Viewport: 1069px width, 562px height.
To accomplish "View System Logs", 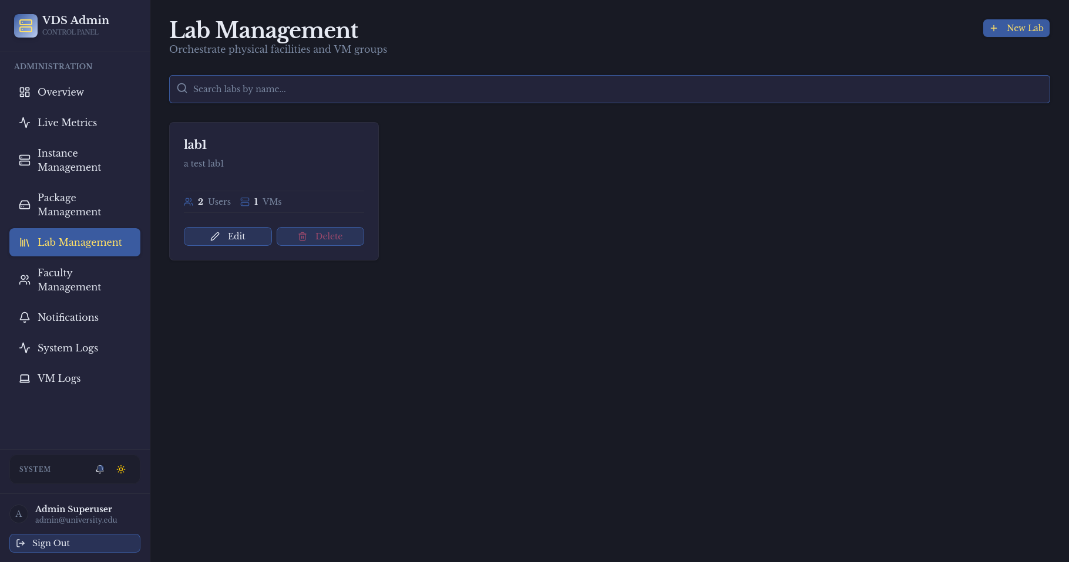I will click(x=75, y=348).
